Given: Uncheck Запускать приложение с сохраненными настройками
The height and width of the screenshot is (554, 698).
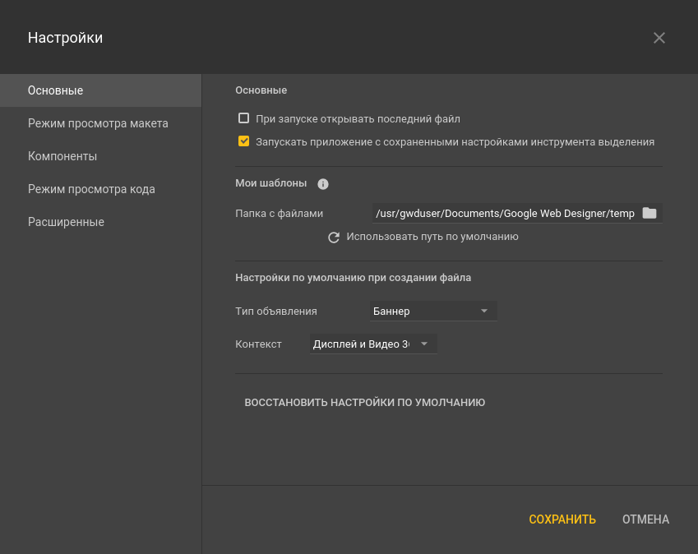Looking at the screenshot, I should click(x=243, y=141).
